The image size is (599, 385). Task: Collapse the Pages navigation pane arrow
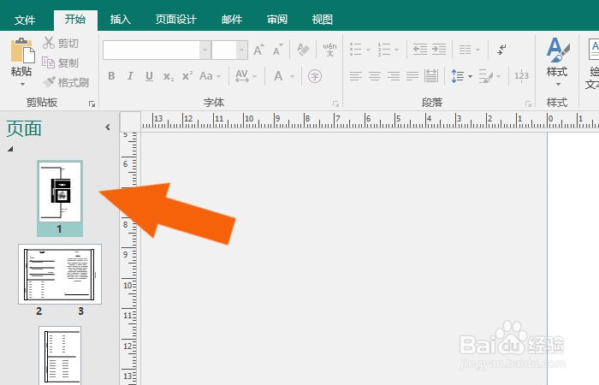click(107, 127)
